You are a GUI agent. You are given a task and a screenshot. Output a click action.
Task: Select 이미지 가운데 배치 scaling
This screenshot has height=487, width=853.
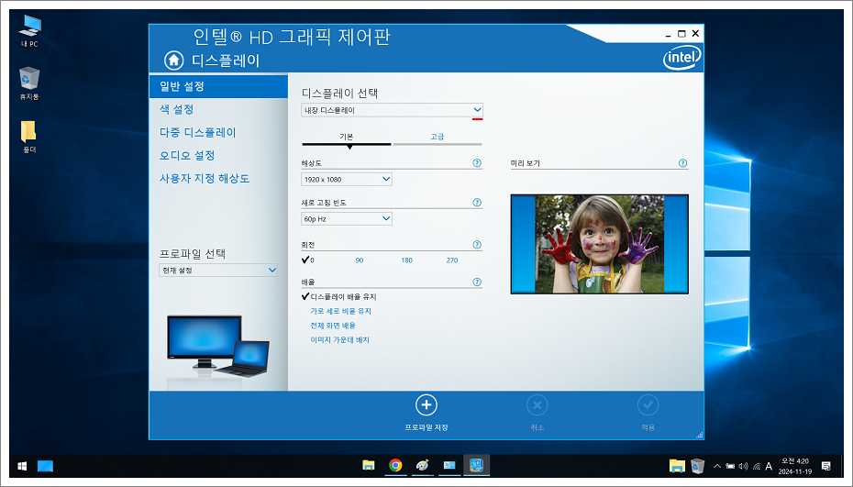(339, 339)
